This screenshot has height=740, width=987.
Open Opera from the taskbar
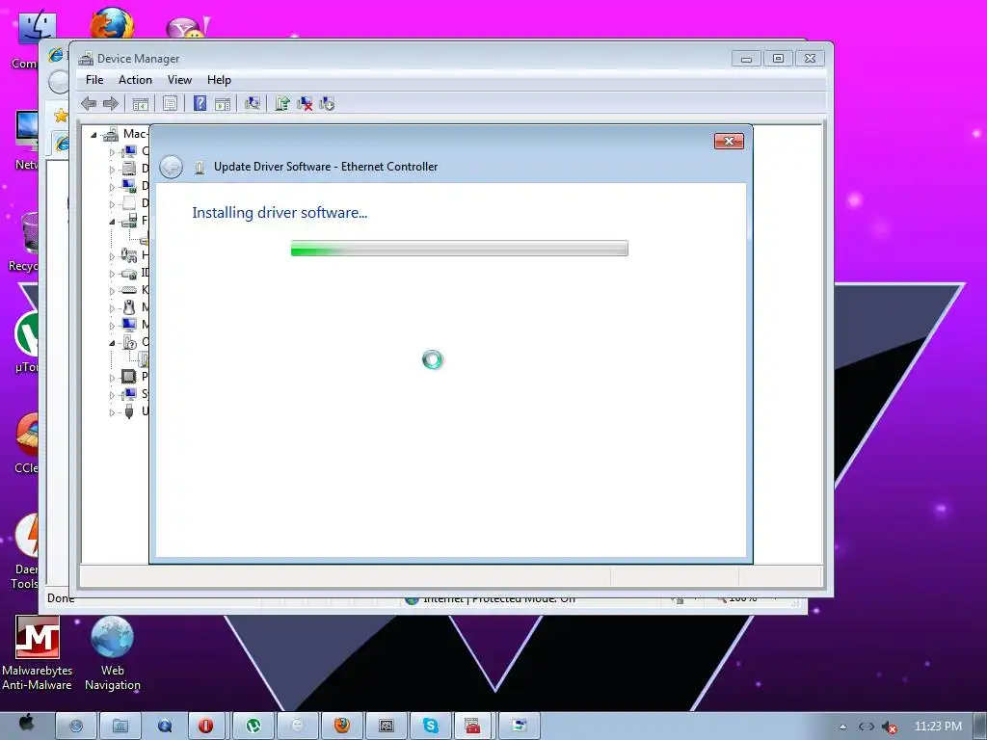206,726
